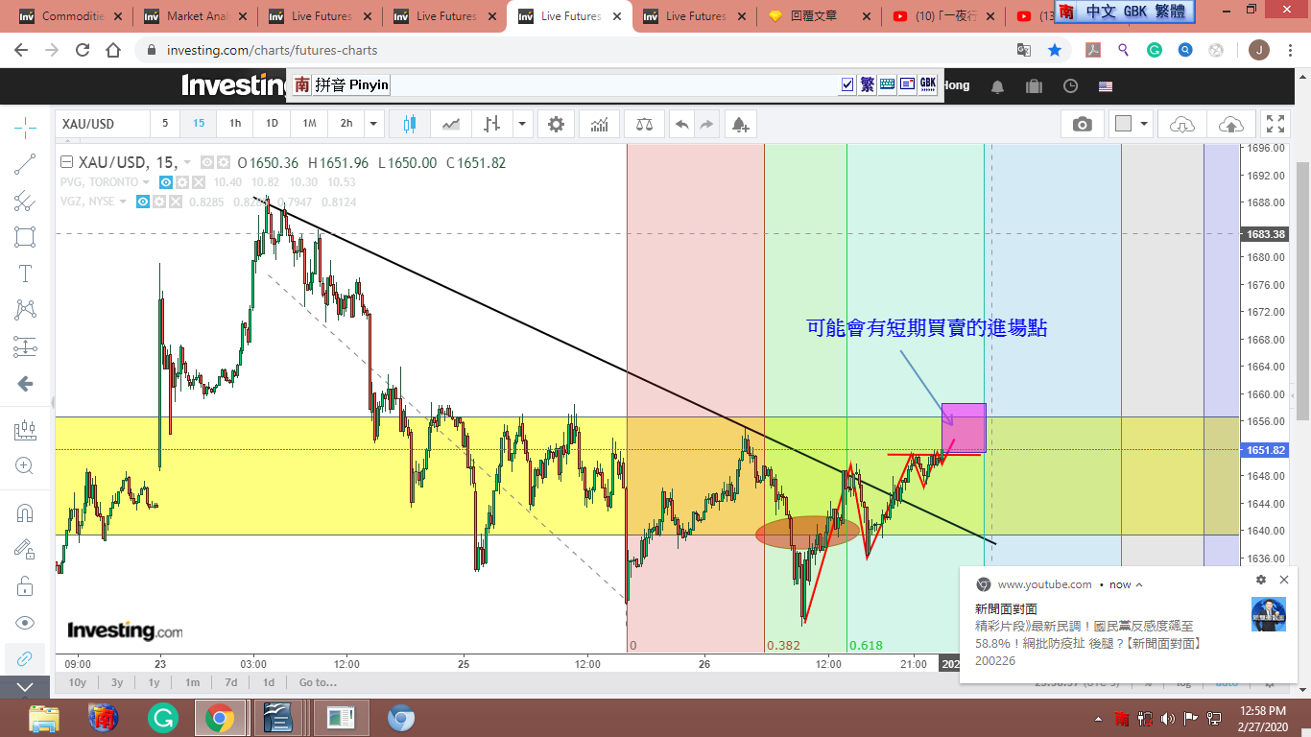Expand the PVG, TORONTO dropdown arrow
The image size is (1311, 737).
click(146, 182)
